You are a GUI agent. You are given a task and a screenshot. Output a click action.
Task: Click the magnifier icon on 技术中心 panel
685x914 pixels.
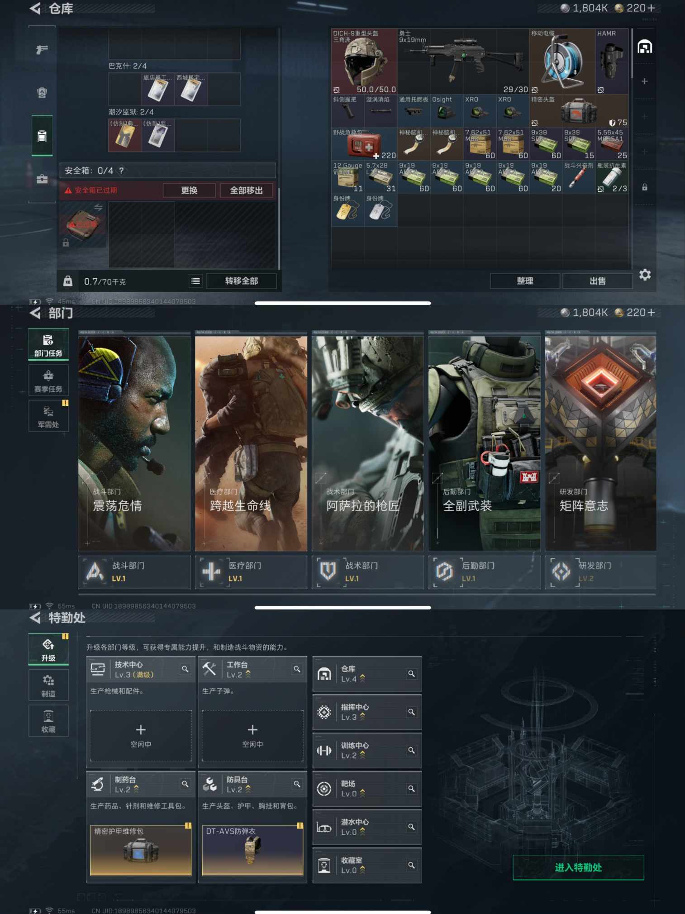(x=185, y=669)
